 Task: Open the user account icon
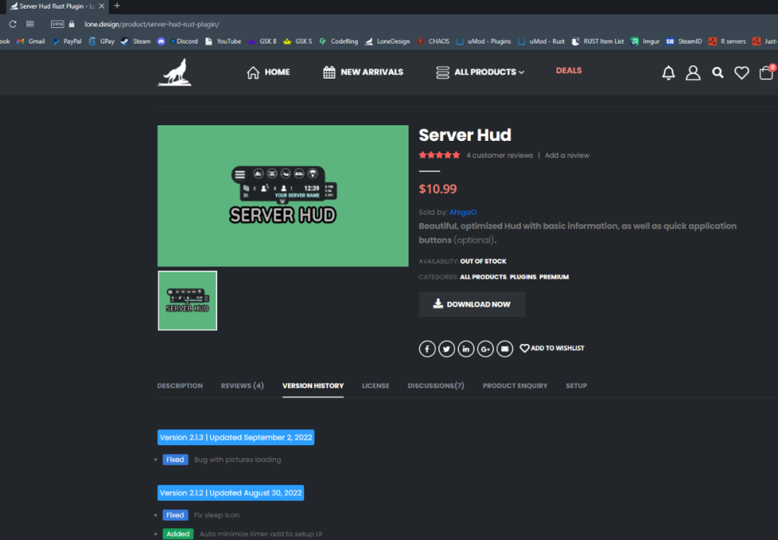(x=692, y=72)
